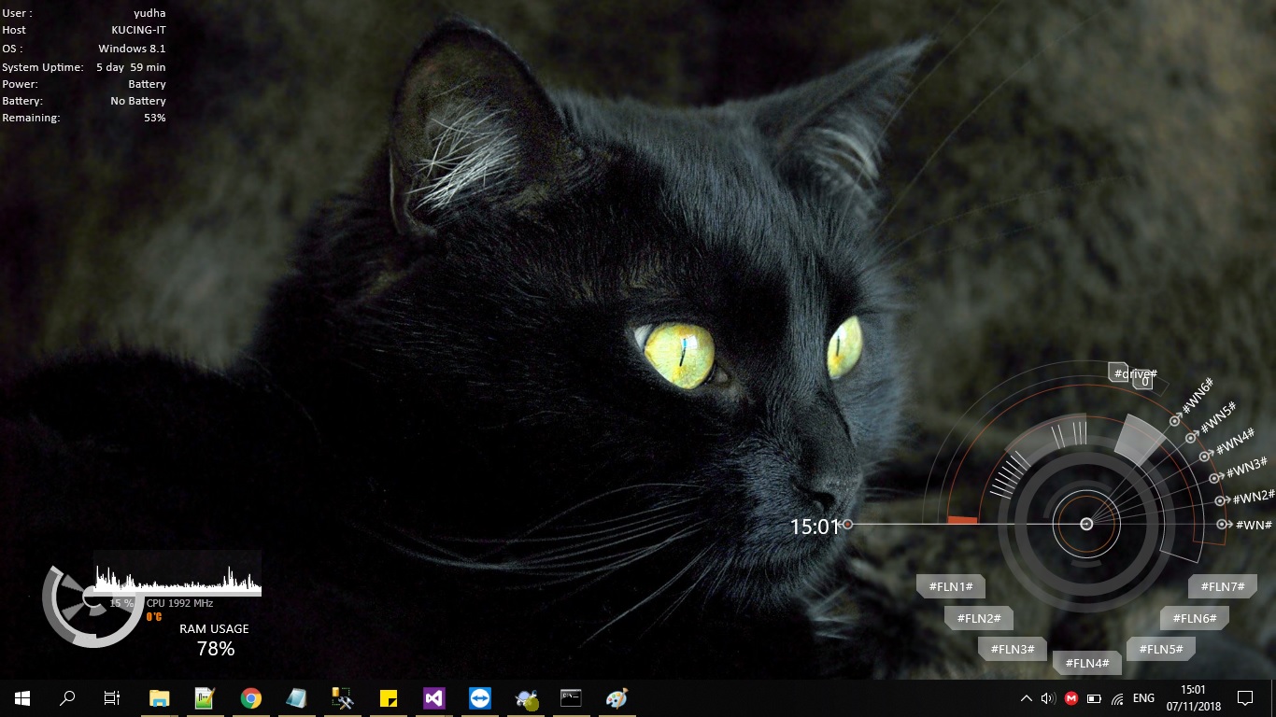Open File Explorer from the taskbar
The image size is (1276, 717).
159,697
